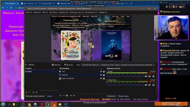Mute the Микро audio channel speaker icon

pyautogui.click(x=150, y=76)
